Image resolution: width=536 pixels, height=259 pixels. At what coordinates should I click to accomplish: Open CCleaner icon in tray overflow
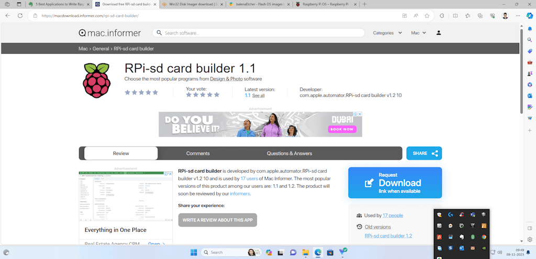tap(462, 215)
